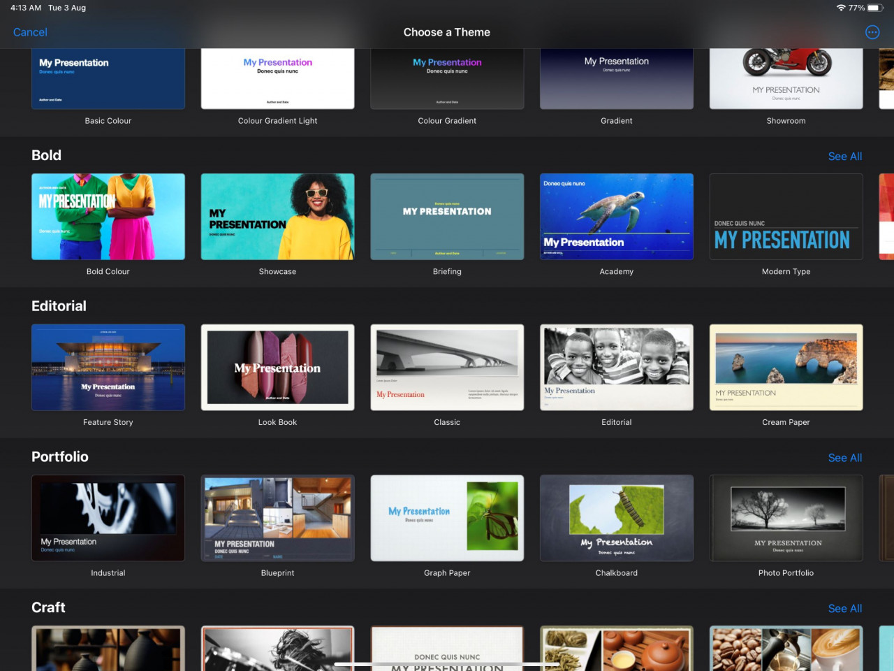Screen dimensions: 894x671
Task: Click the Craft section heading
Action: coord(48,607)
